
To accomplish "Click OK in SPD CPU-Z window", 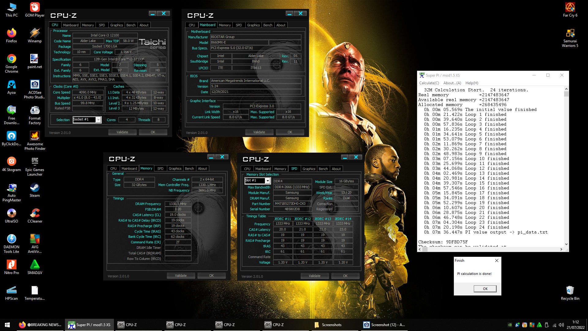I will pos(345,276).
